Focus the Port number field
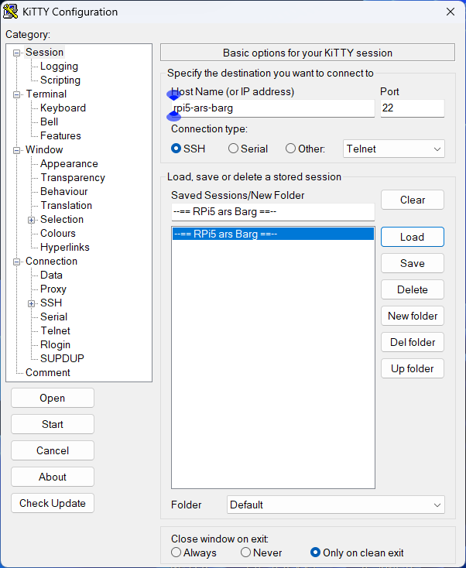The width and height of the screenshot is (466, 568). pyautogui.click(x=412, y=108)
